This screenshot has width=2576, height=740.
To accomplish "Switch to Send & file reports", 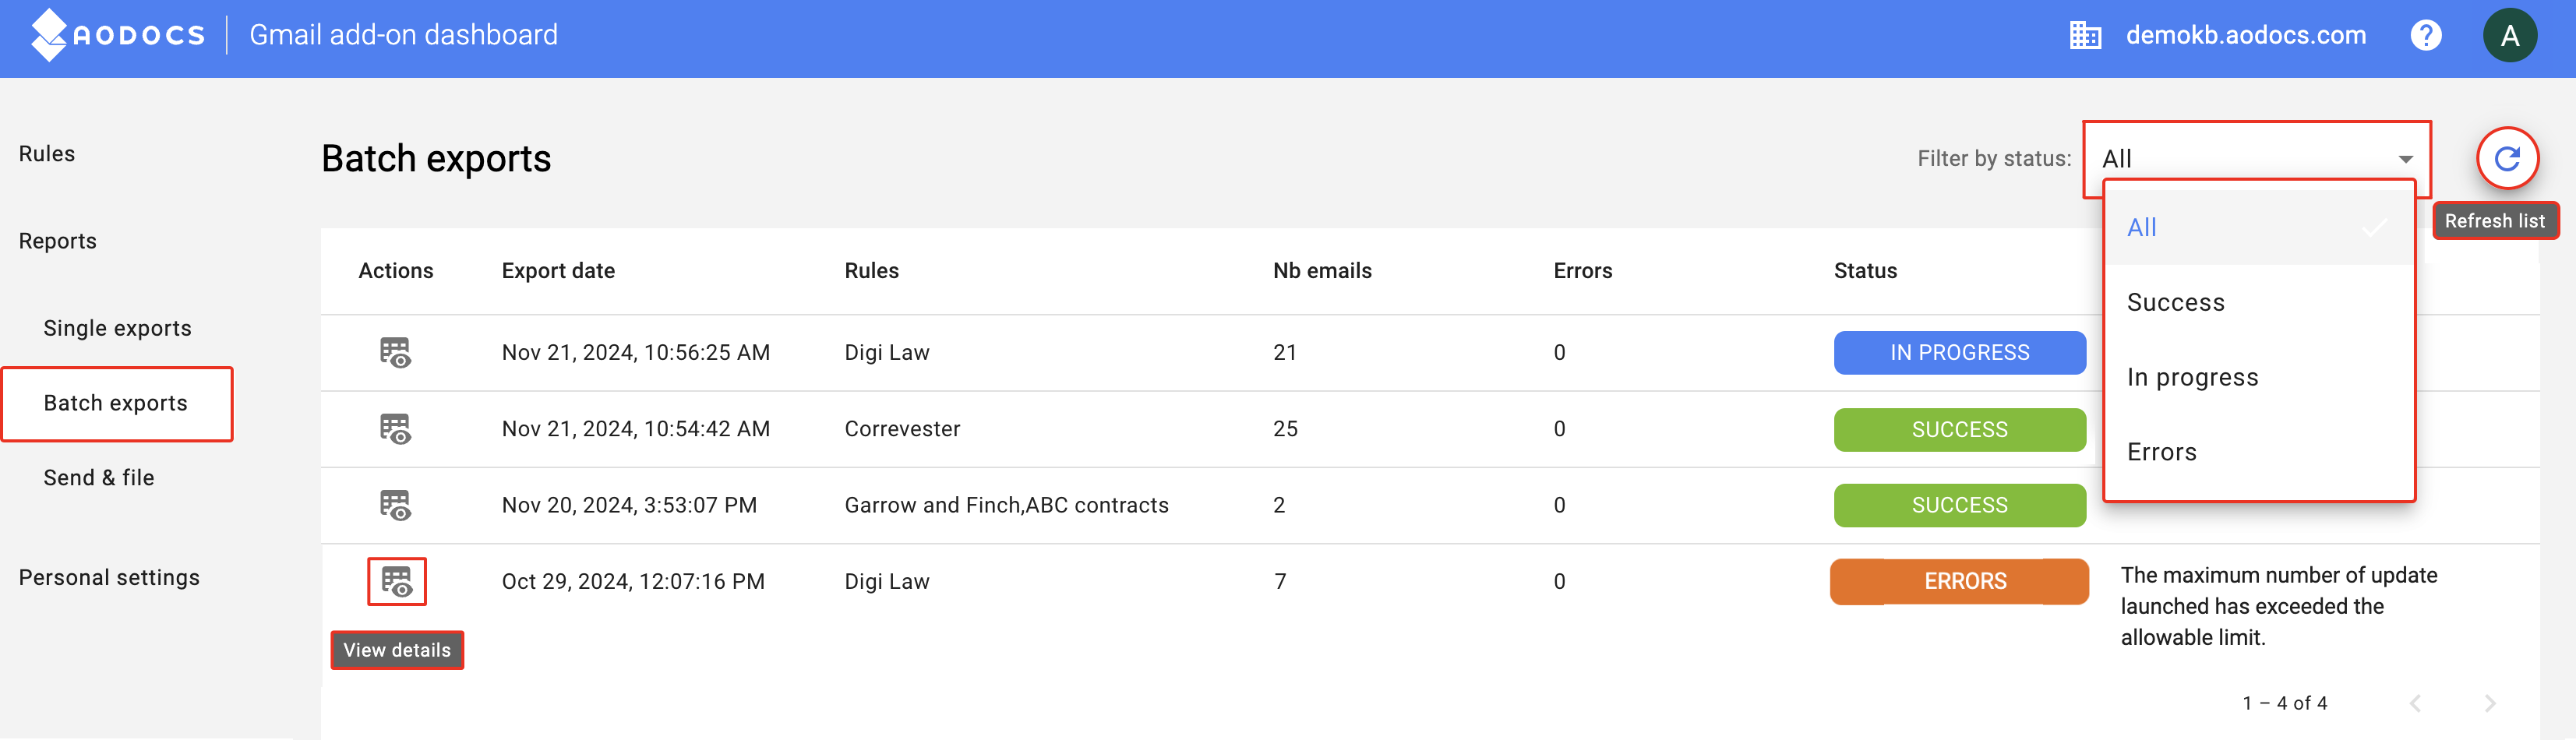I will point(99,478).
